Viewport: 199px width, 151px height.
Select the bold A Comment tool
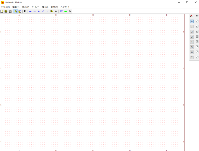[70, 11]
